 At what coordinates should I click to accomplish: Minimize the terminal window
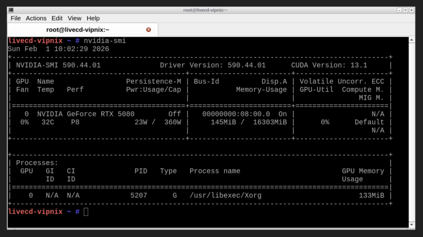point(399,10)
